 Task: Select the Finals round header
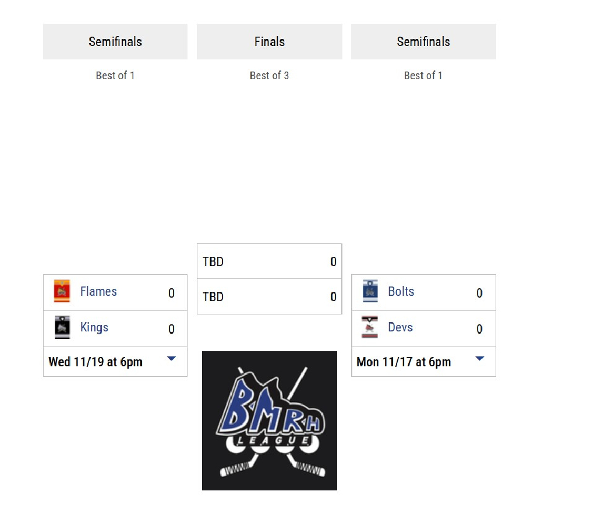(269, 42)
